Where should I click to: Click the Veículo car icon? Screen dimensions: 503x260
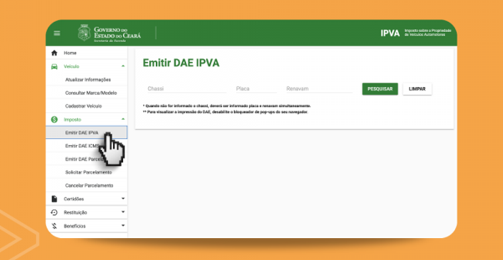[54, 66]
